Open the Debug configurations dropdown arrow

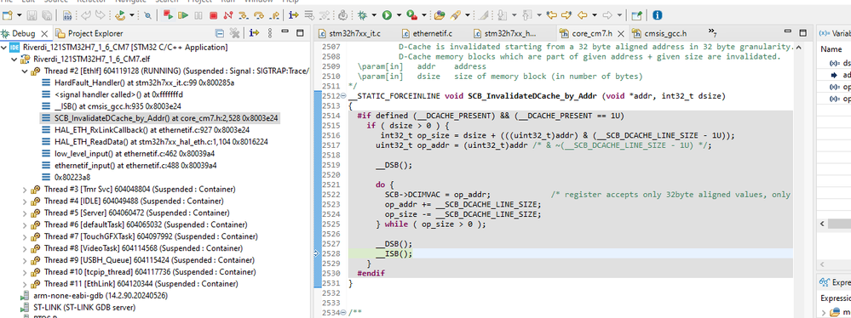coord(373,15)
